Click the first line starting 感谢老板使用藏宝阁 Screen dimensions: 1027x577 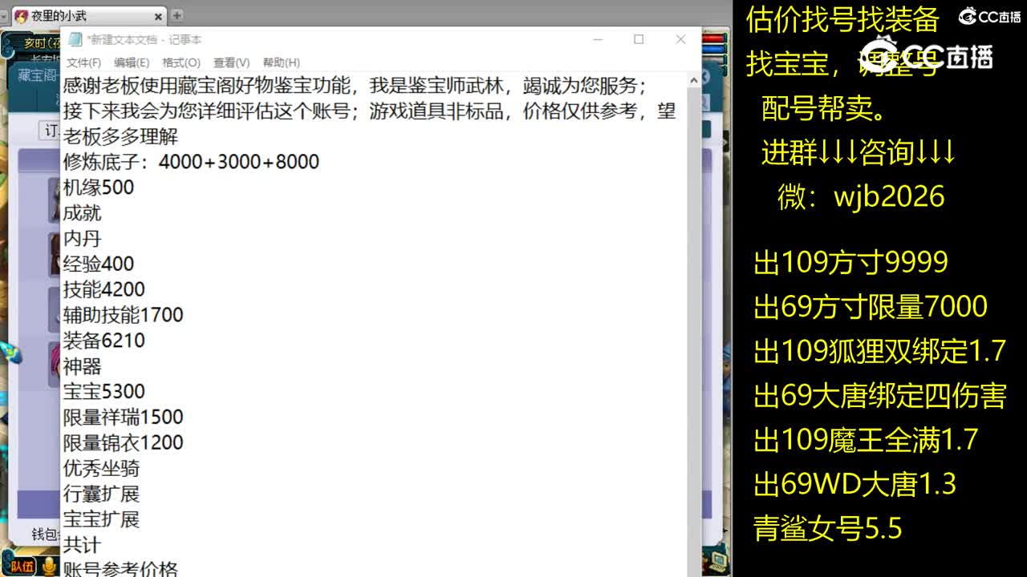(x=355, y=86)
